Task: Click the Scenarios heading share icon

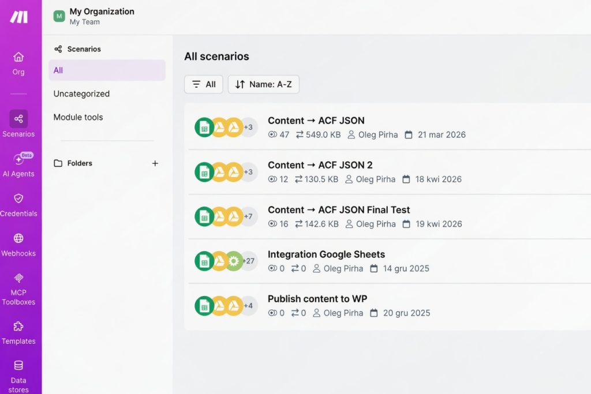Action: click(58, 49)
